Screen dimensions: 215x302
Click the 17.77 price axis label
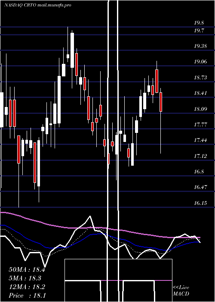200,125
